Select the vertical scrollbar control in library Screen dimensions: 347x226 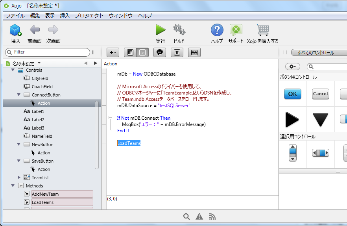[x=293, y=153]
